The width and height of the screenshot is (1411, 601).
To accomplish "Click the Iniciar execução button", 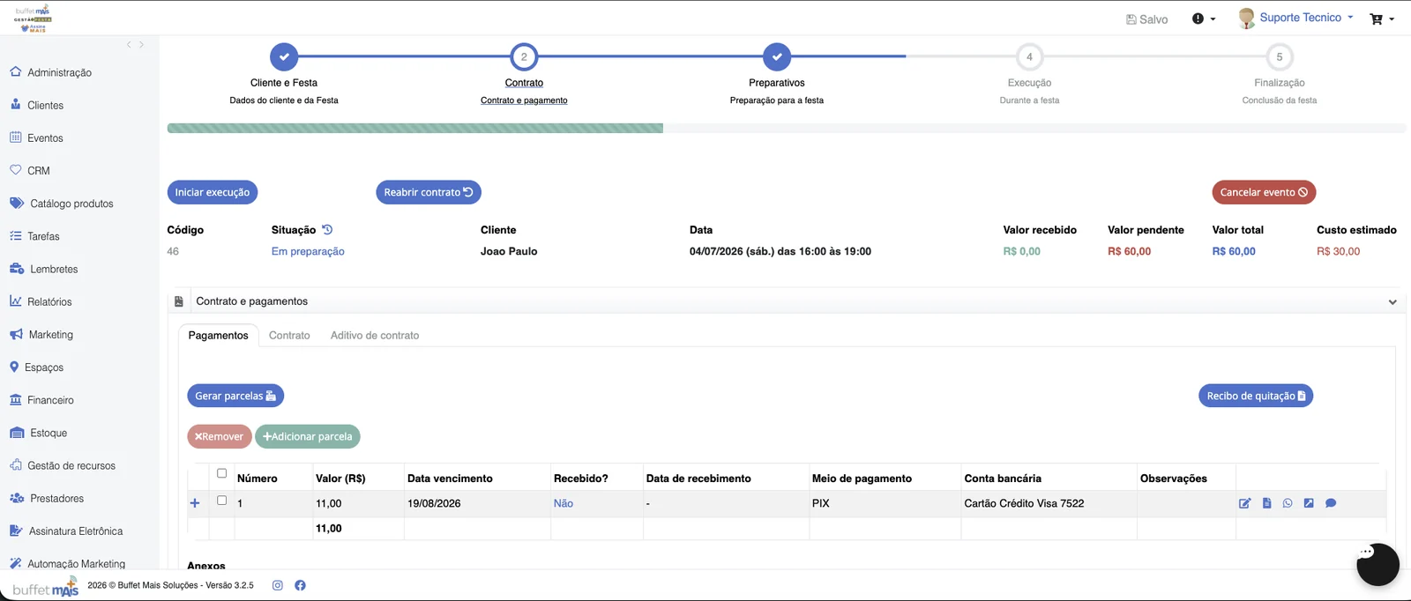I will [x=213, y=192].
